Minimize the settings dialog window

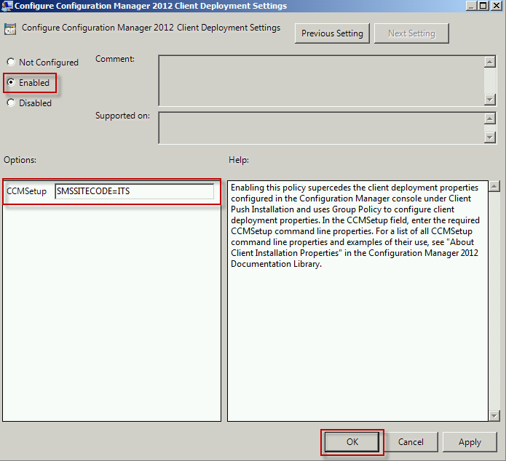coord(471,6)
